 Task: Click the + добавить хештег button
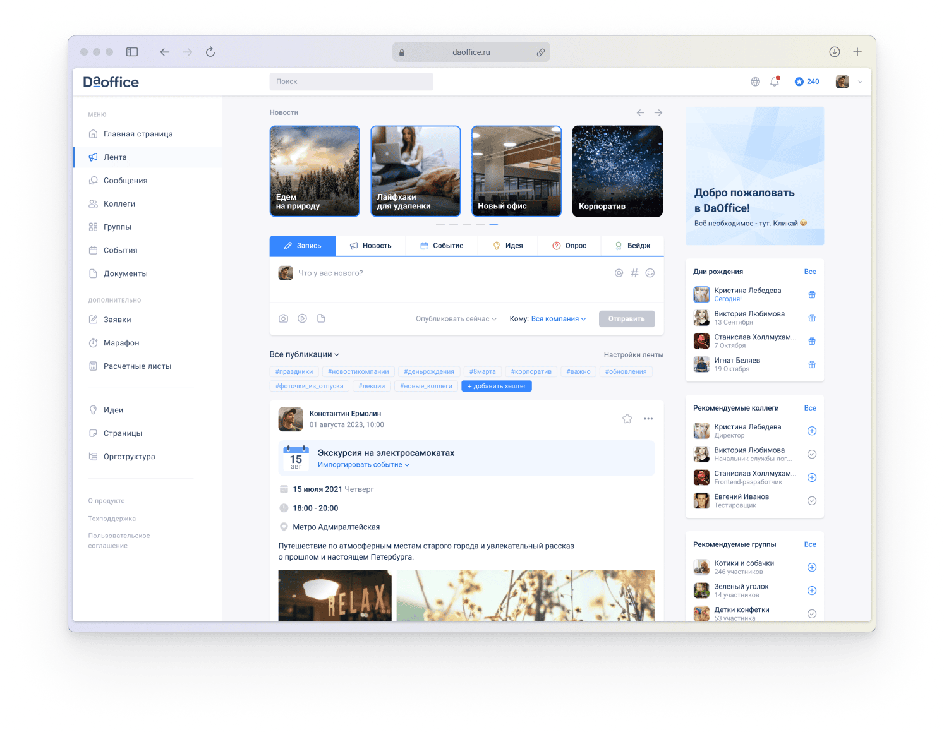click(497, 386)
